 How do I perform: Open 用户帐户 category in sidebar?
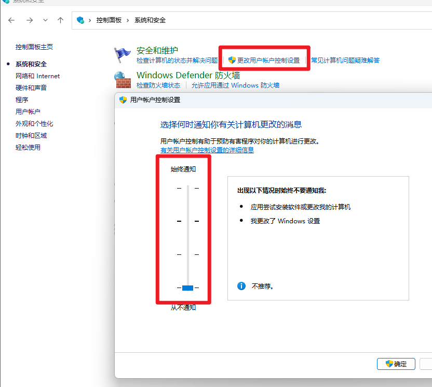[x=28, y=112]
